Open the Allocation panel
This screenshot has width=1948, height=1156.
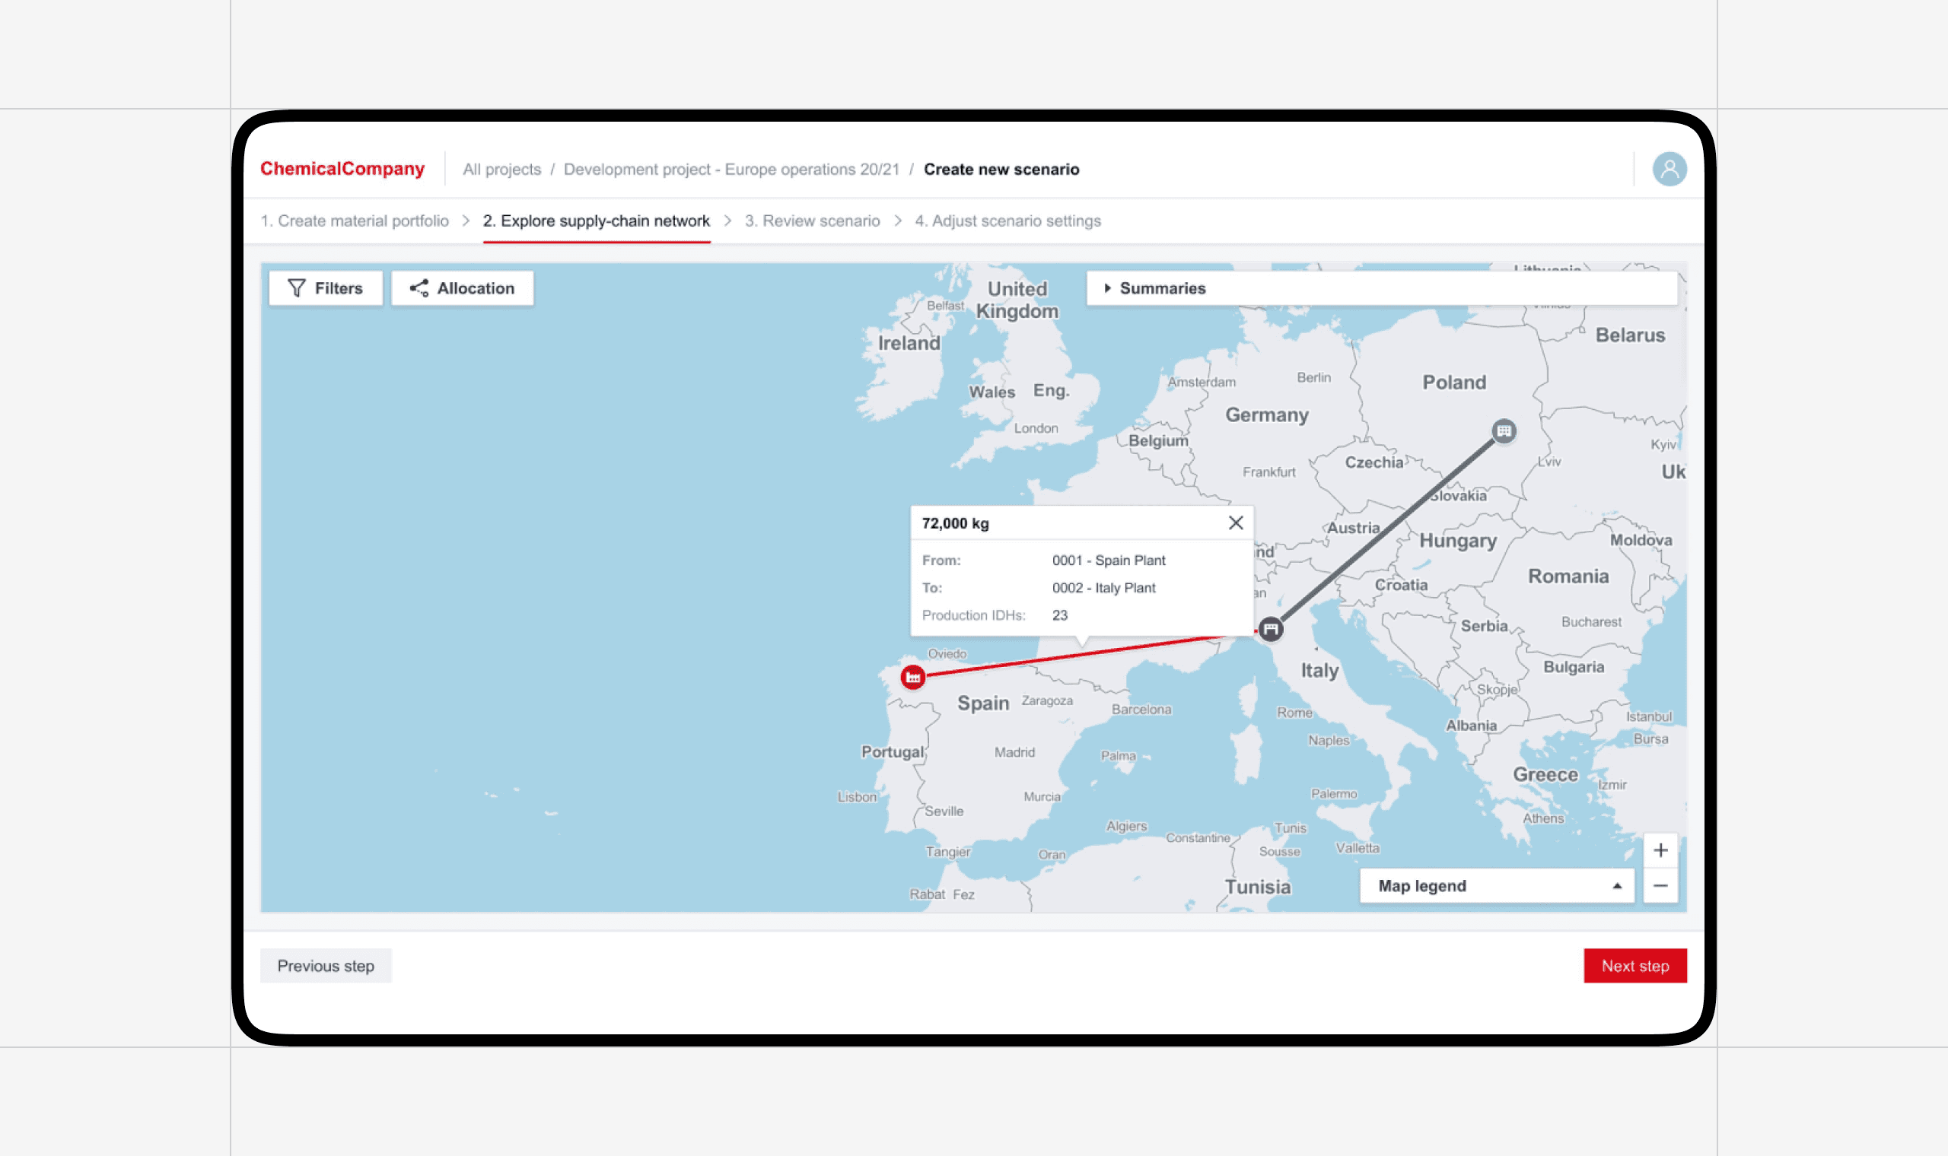coord(462,288)
